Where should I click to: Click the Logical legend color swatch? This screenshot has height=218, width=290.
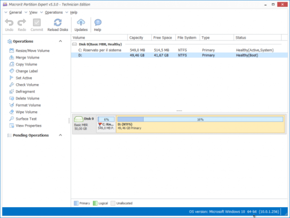click(x=95, y=203)
